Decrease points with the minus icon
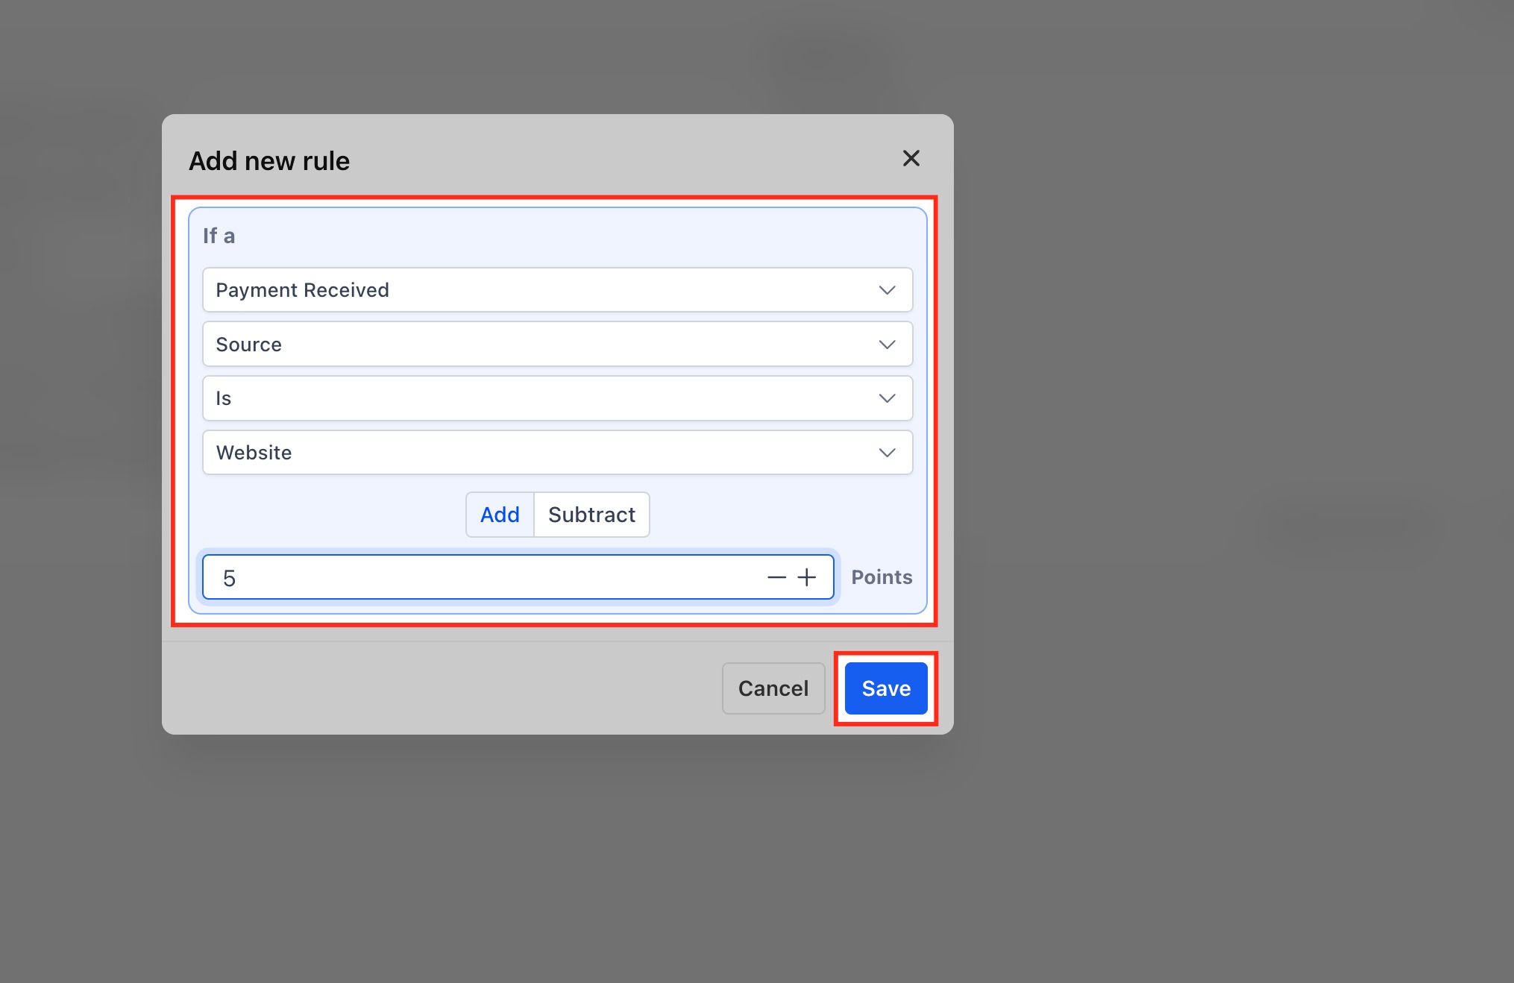The width and height of the screenshot is (1514, 983). point(776,577)
